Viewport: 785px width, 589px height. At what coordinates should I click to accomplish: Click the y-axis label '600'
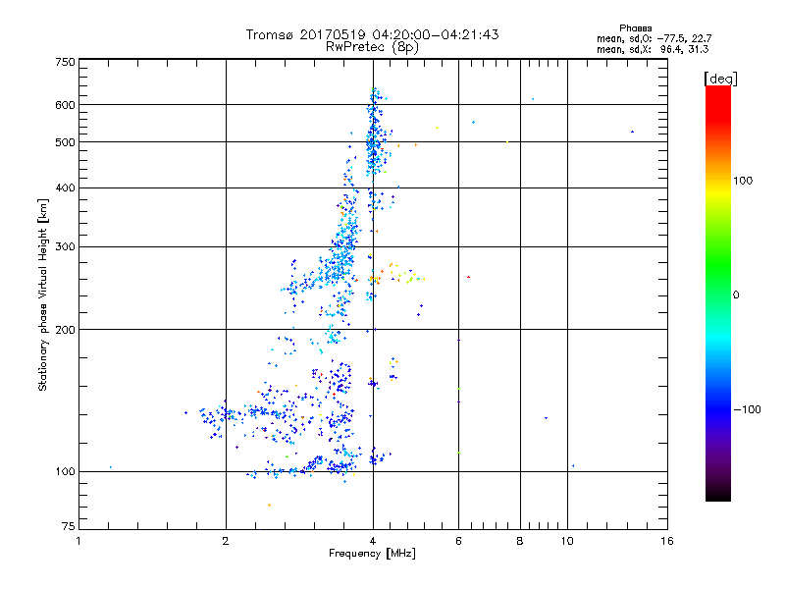coord(65,105)
